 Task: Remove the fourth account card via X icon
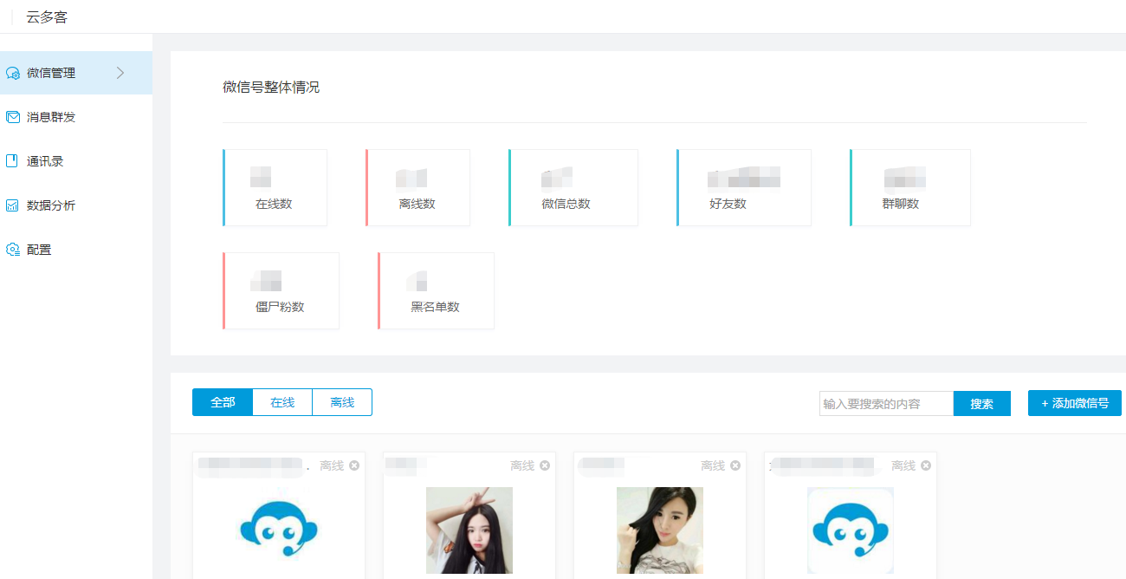coord(926,465)
